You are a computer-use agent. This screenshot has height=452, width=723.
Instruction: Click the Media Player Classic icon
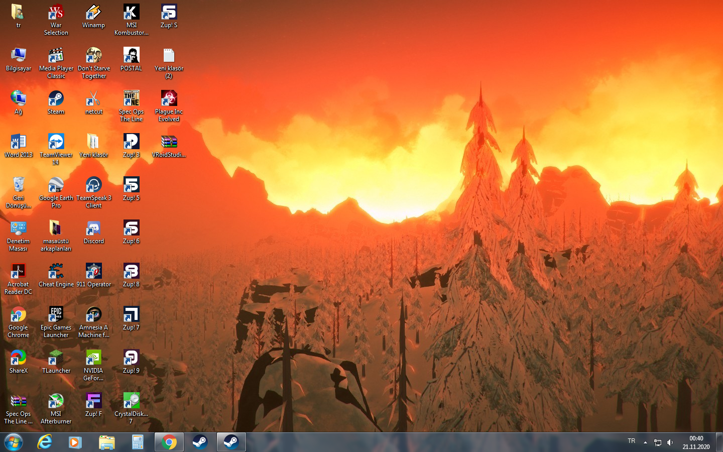[x=56, y=63]
